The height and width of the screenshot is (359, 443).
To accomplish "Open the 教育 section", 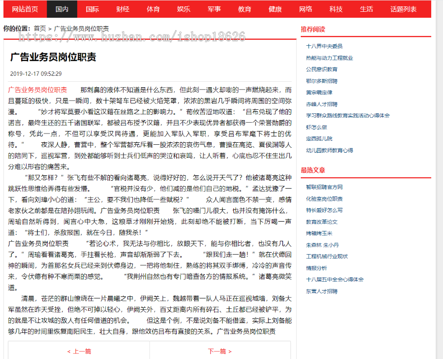I will tap(245, 9).
